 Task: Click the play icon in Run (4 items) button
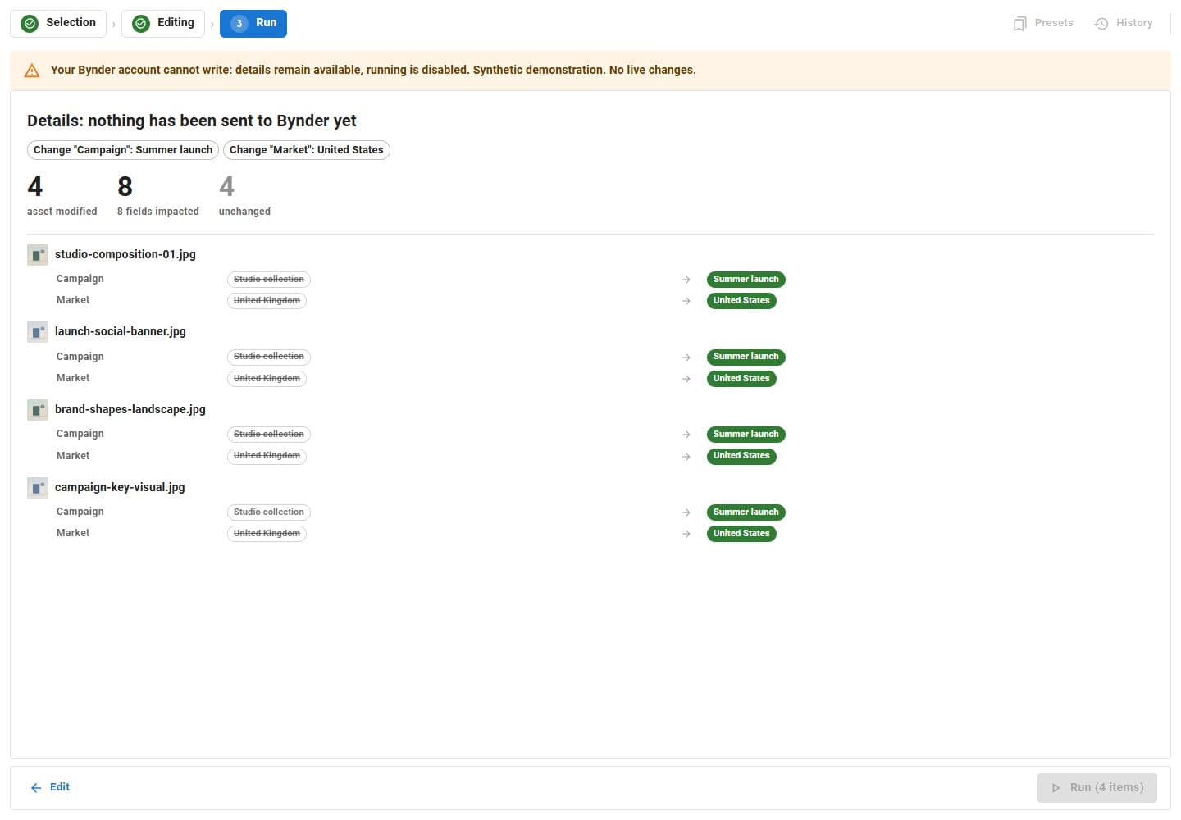(x=1056, y=788)
